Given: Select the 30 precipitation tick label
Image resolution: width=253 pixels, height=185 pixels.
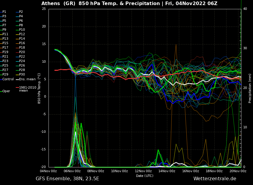Looking at the screenshot, I should coord(245,48).
